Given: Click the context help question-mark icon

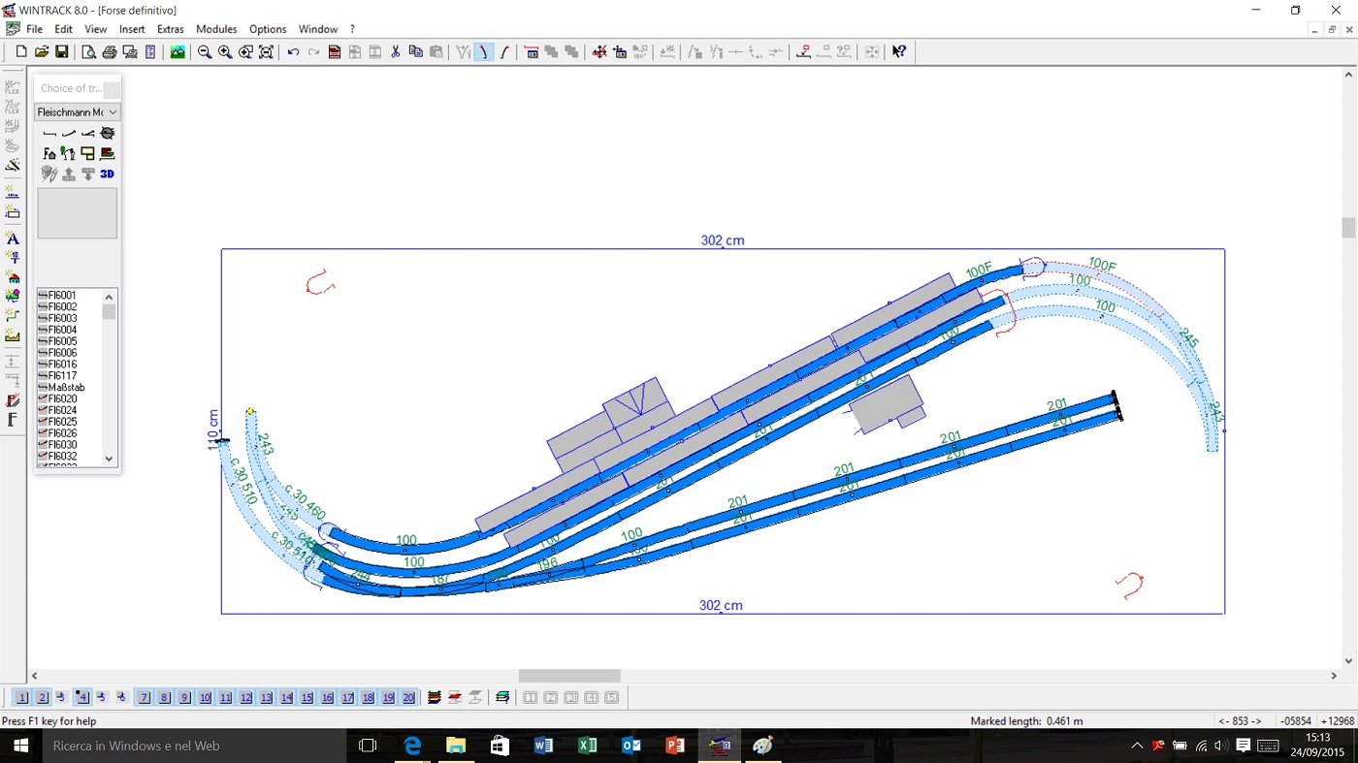Looking at the screenshot, I should [x=899, y=52].
